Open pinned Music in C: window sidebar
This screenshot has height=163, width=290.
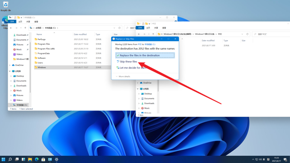[x=19, y=49]
